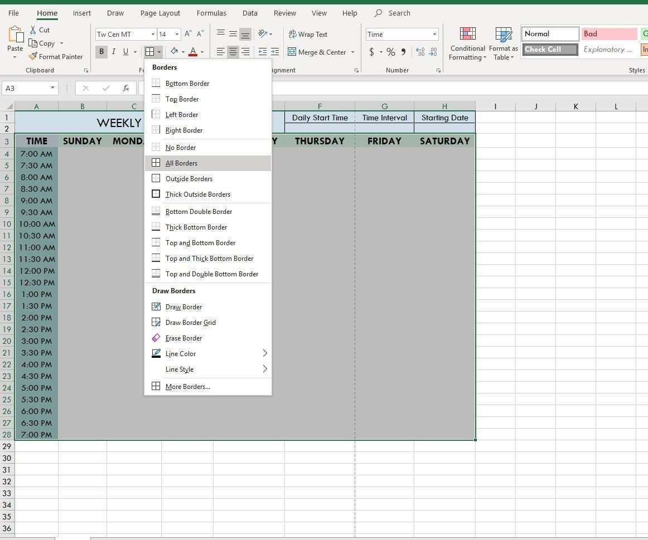Open Conditional Formatting menu

coord(467,45)
